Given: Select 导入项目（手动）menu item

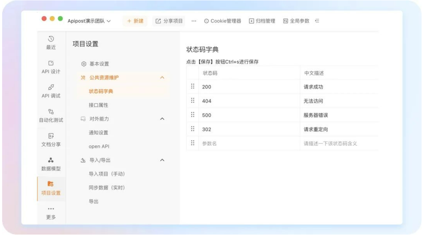Looking at the screenshot, I should [x=107, y=174].
